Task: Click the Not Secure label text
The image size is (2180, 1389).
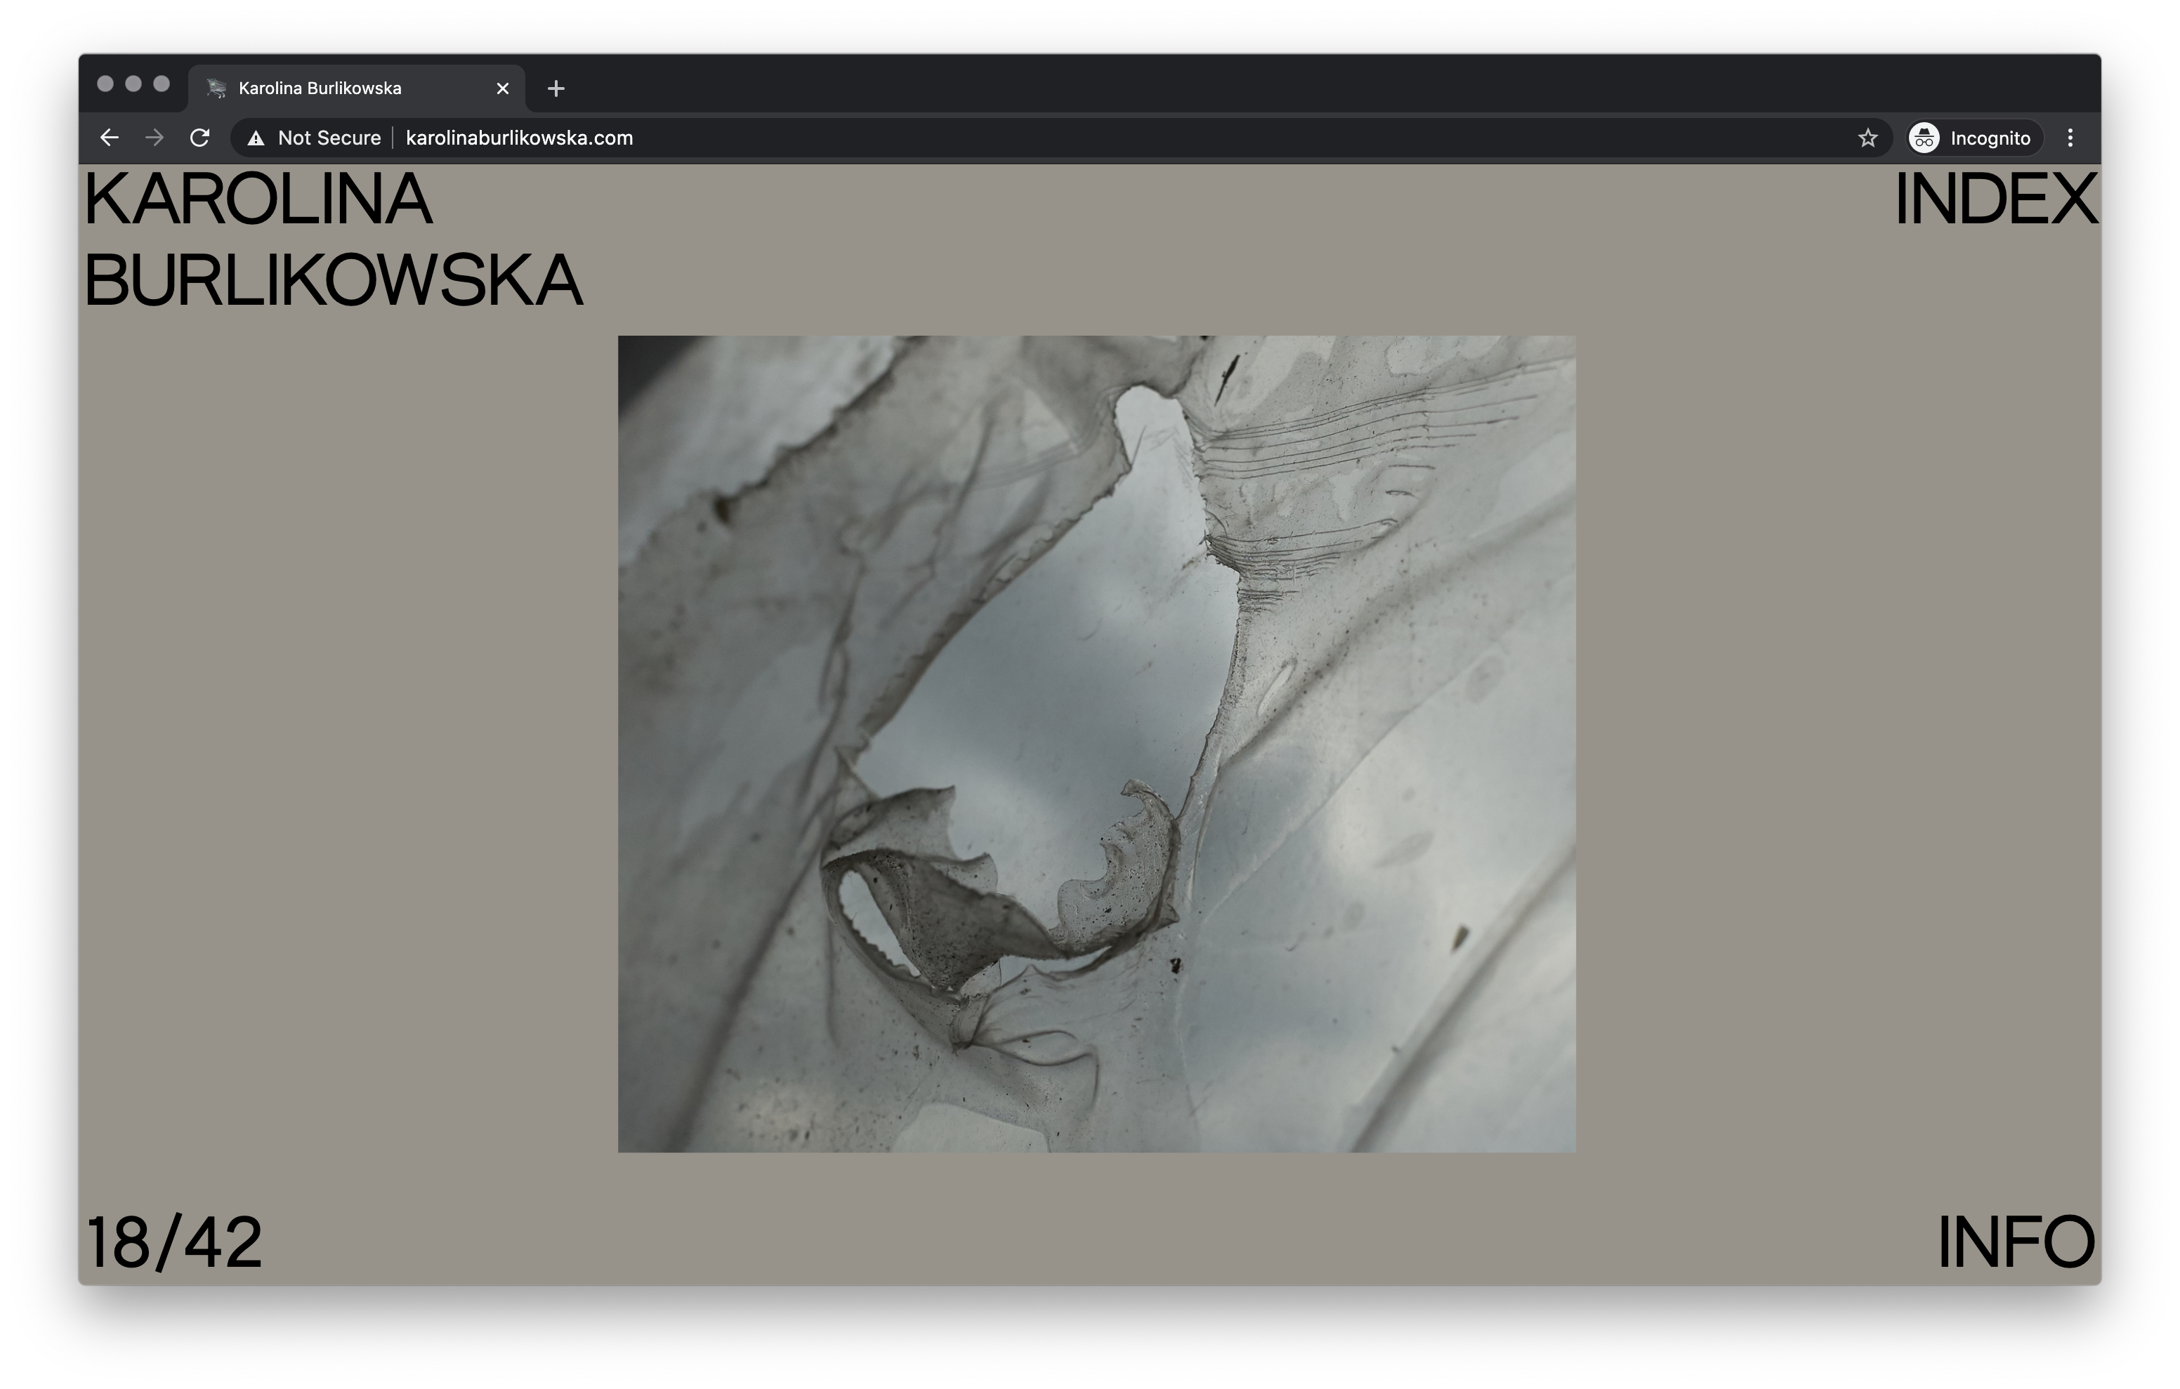Action: pos(329,138)
